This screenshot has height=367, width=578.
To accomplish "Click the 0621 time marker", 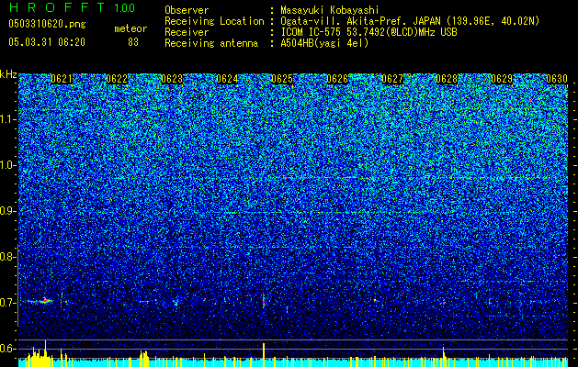I will tap(62, 79).
